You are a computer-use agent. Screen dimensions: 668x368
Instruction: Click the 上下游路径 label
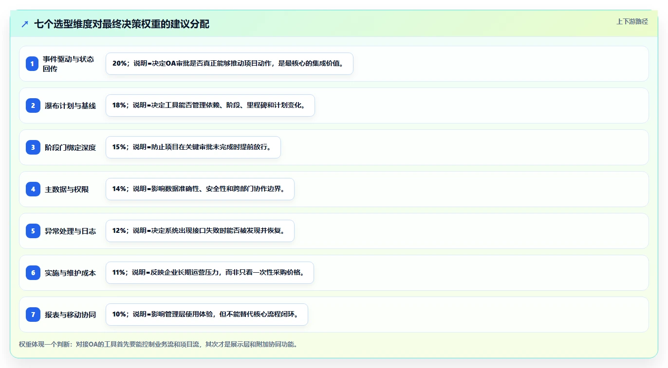pos(632,21)
